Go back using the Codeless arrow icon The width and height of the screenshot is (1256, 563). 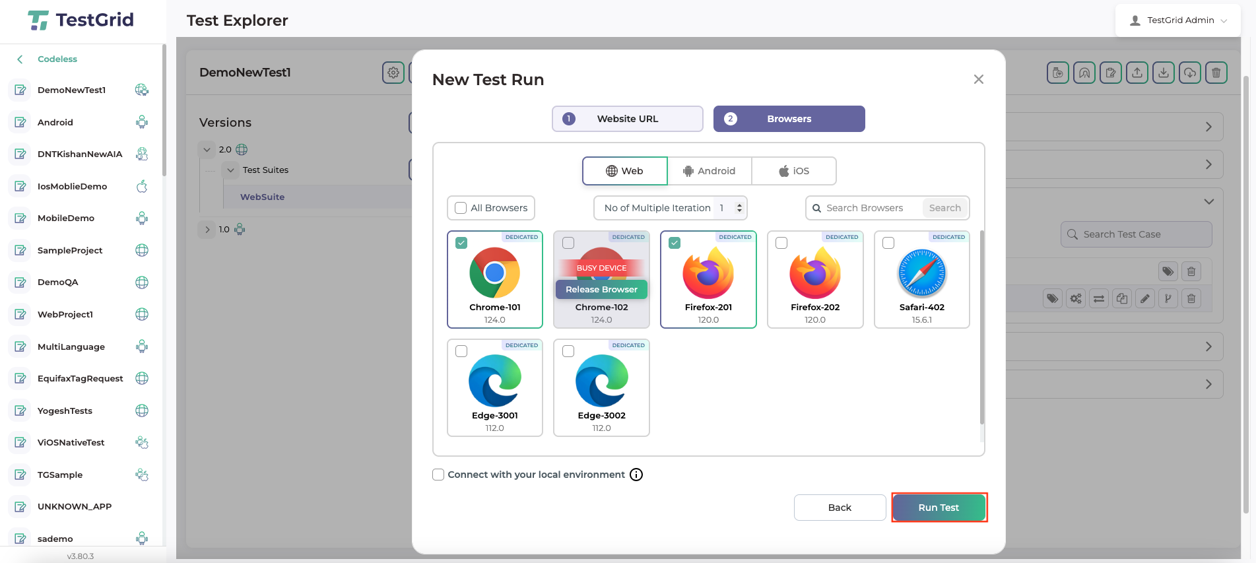20,59
